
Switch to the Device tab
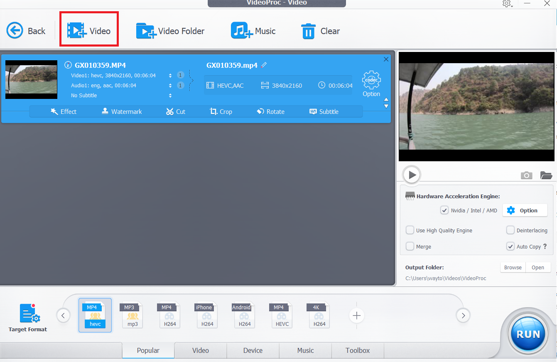(253, 350)
